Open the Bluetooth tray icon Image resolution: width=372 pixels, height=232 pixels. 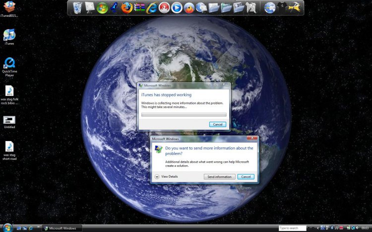[x=332, y=228]
